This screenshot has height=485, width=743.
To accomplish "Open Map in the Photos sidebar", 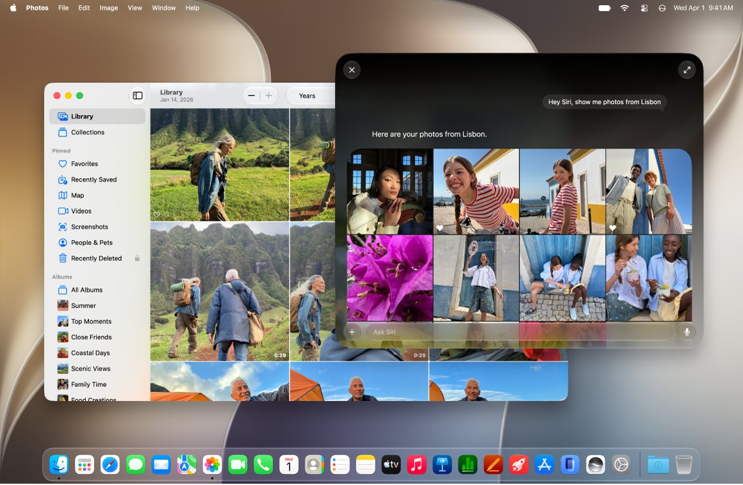I will pyautogui.click(x=97, y=195).
